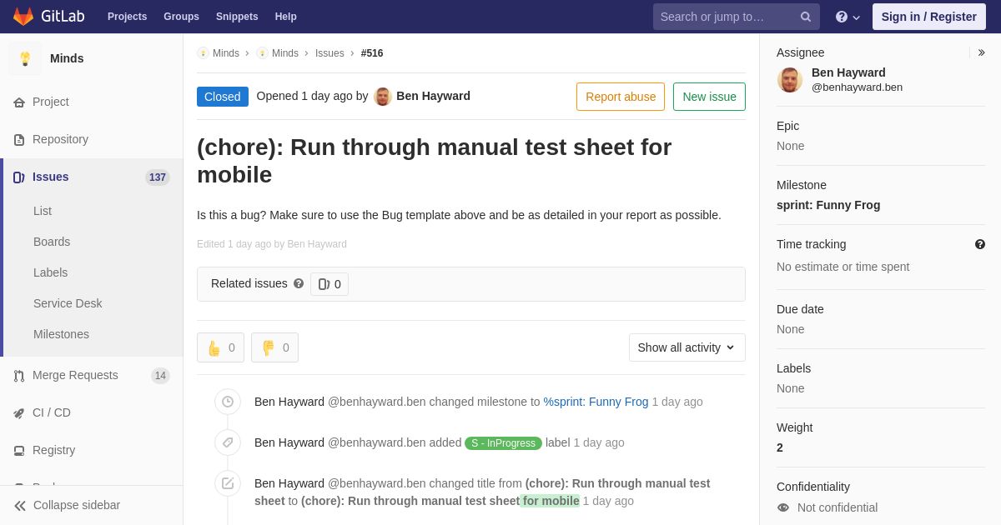This screenshot has height=525, width=1001.
Task: Click the first Minds breadcrumb icon
Action: click(x=204, y=53)
